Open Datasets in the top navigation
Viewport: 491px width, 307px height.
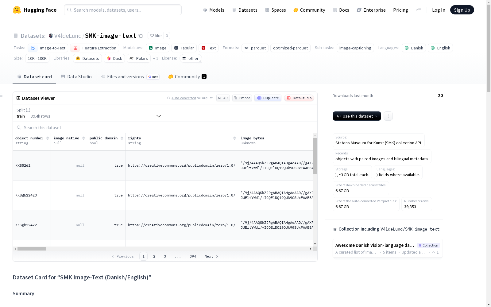click(x=245, y=10)
